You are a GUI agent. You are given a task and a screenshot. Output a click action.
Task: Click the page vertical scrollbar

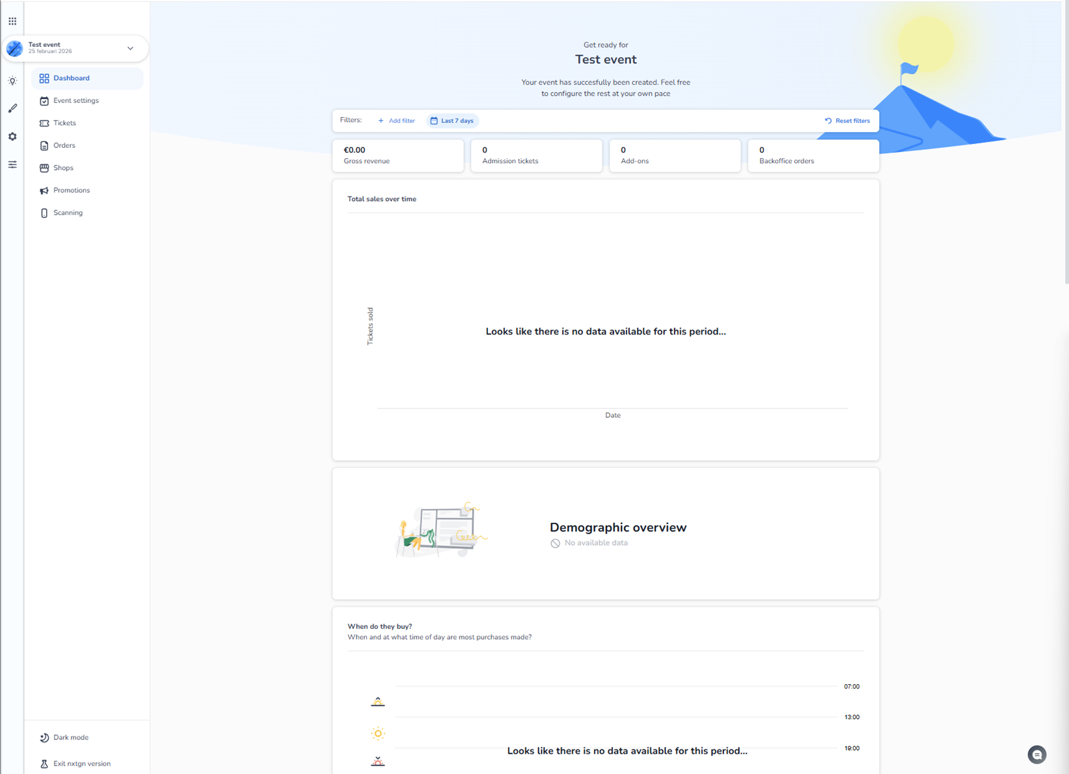tap(1066, 143)
